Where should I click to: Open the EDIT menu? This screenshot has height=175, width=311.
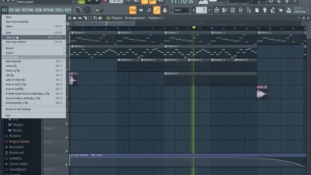pos(11,10)
